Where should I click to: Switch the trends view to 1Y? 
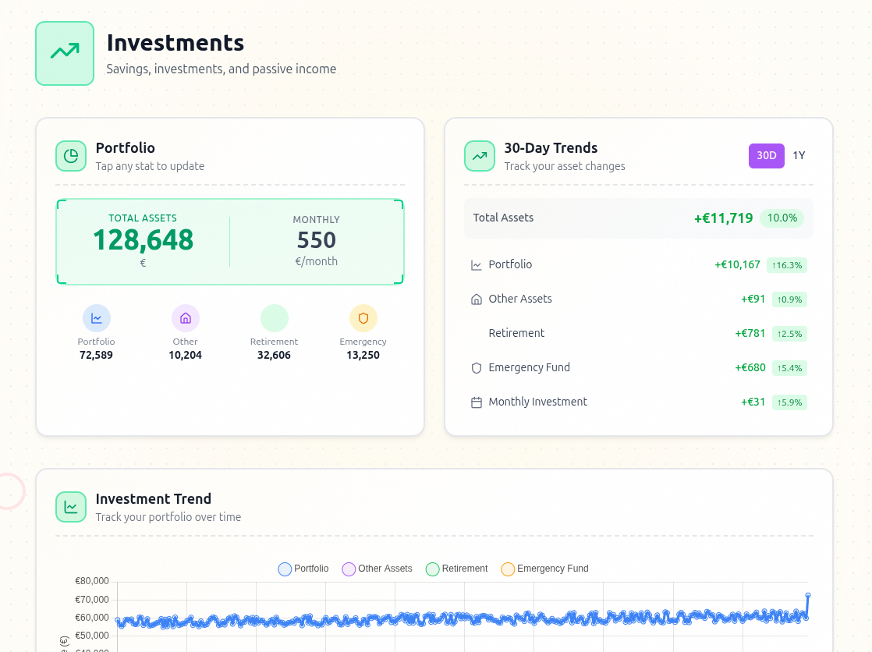[x=799, y=155]
